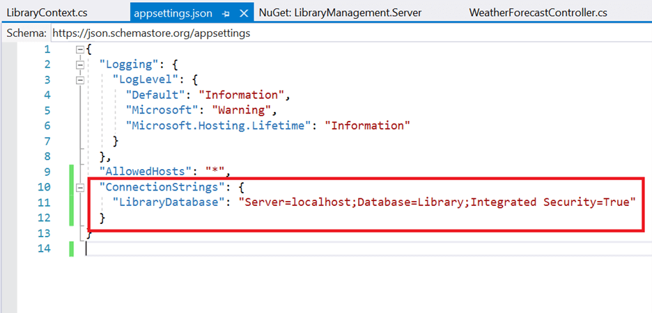Collapse the "Logging" section
The height and width of the screenshot is (313, 652).
[x=81, y=65]
